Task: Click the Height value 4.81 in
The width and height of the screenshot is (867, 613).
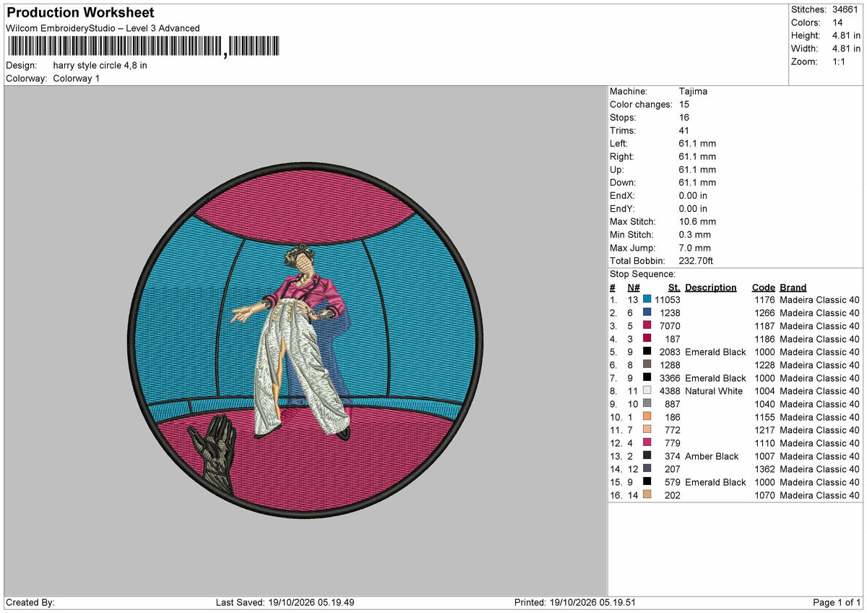Action: (x=846, y=35)
